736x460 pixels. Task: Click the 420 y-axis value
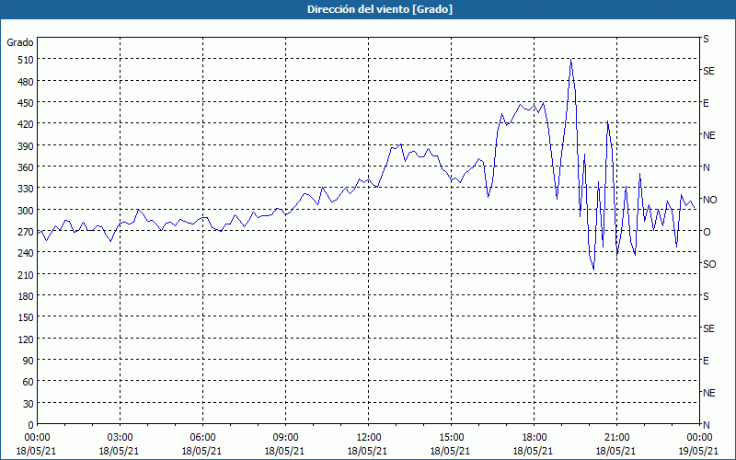[x=27, y=124]
